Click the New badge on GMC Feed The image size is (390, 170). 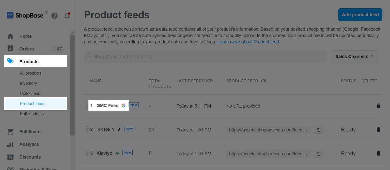134,105
